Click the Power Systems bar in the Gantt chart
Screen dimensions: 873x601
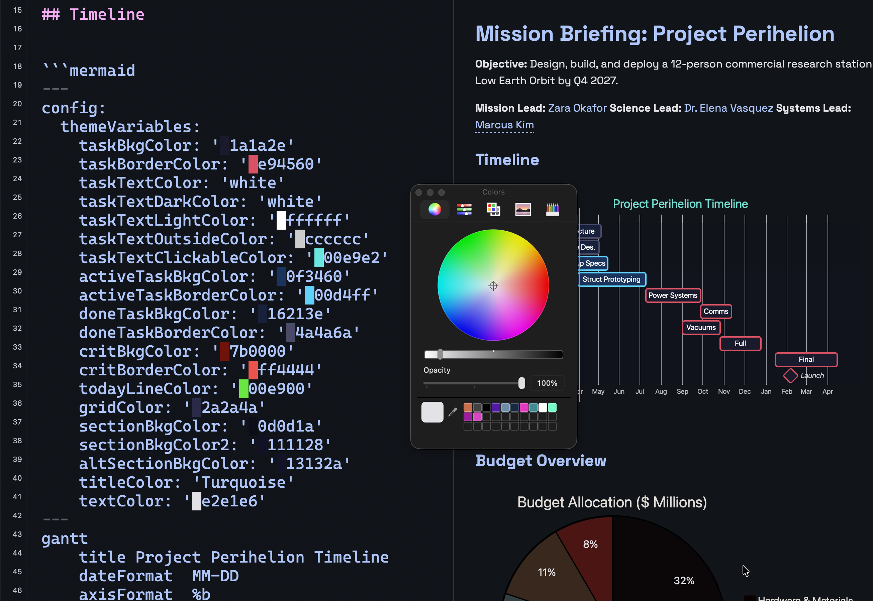tap(673, 295)
